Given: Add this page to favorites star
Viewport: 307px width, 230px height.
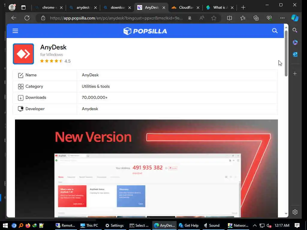Looking at the screenshot, I should pos(214,18).
